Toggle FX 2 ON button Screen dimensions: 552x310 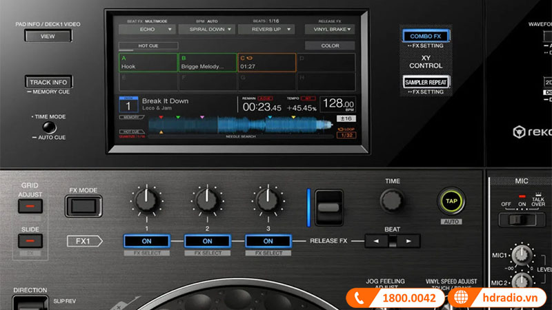point(207,241)
